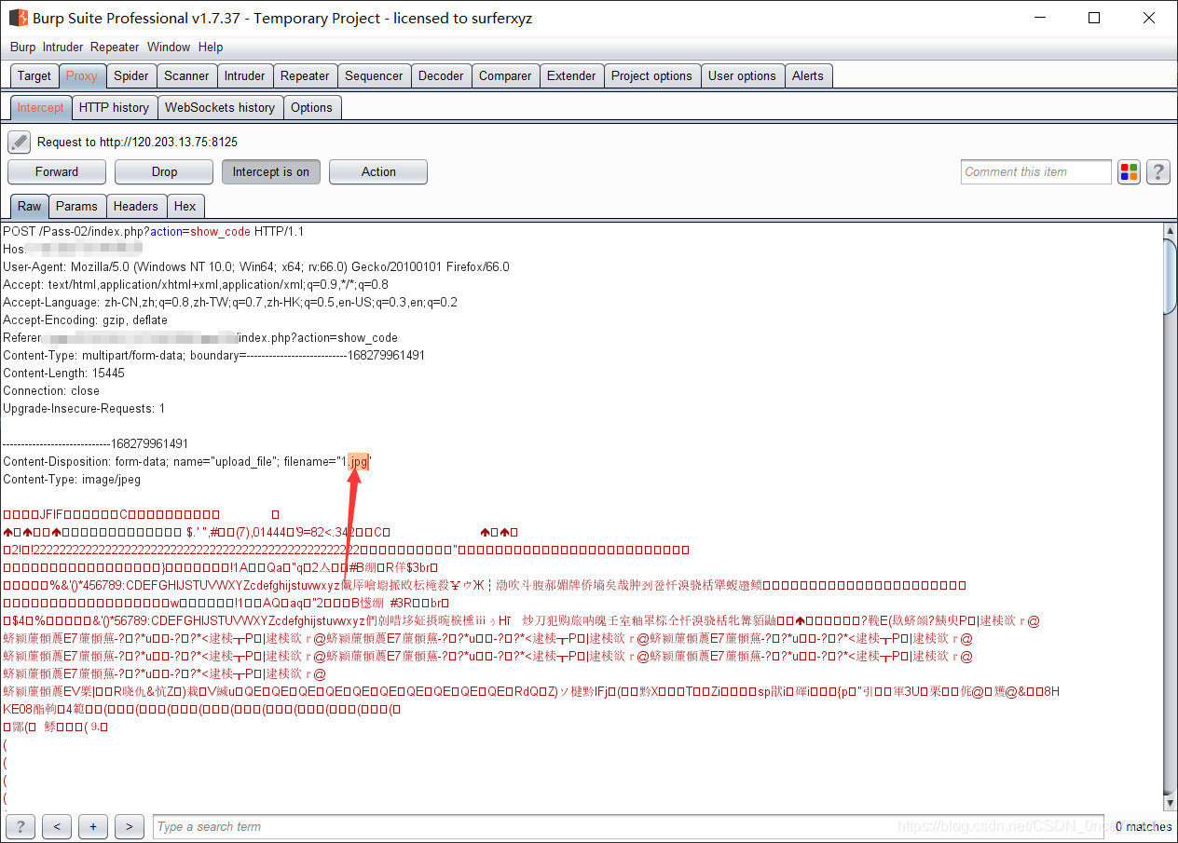Select the Hex request view tab

pyautogui.click(x=185, y=206)
